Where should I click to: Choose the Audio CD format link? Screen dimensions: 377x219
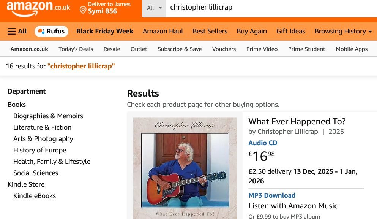263,143
